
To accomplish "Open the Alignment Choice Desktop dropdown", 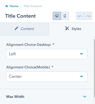I will click(x=47, y=54).
